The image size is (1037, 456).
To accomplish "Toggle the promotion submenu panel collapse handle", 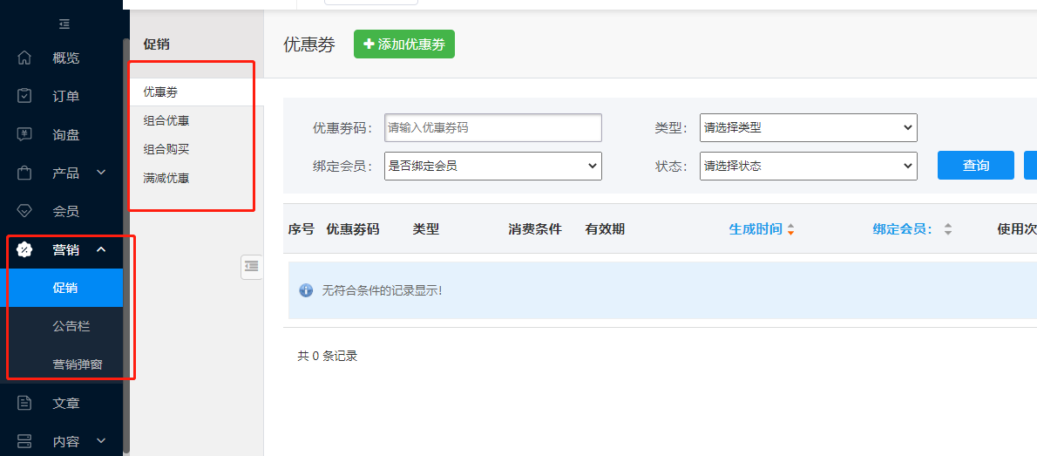I will (x=251, y=266).
